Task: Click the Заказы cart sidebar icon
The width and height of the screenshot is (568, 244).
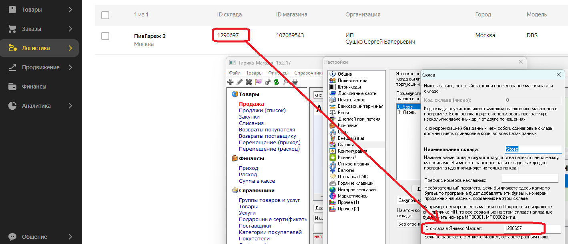Action: (12, 29)
